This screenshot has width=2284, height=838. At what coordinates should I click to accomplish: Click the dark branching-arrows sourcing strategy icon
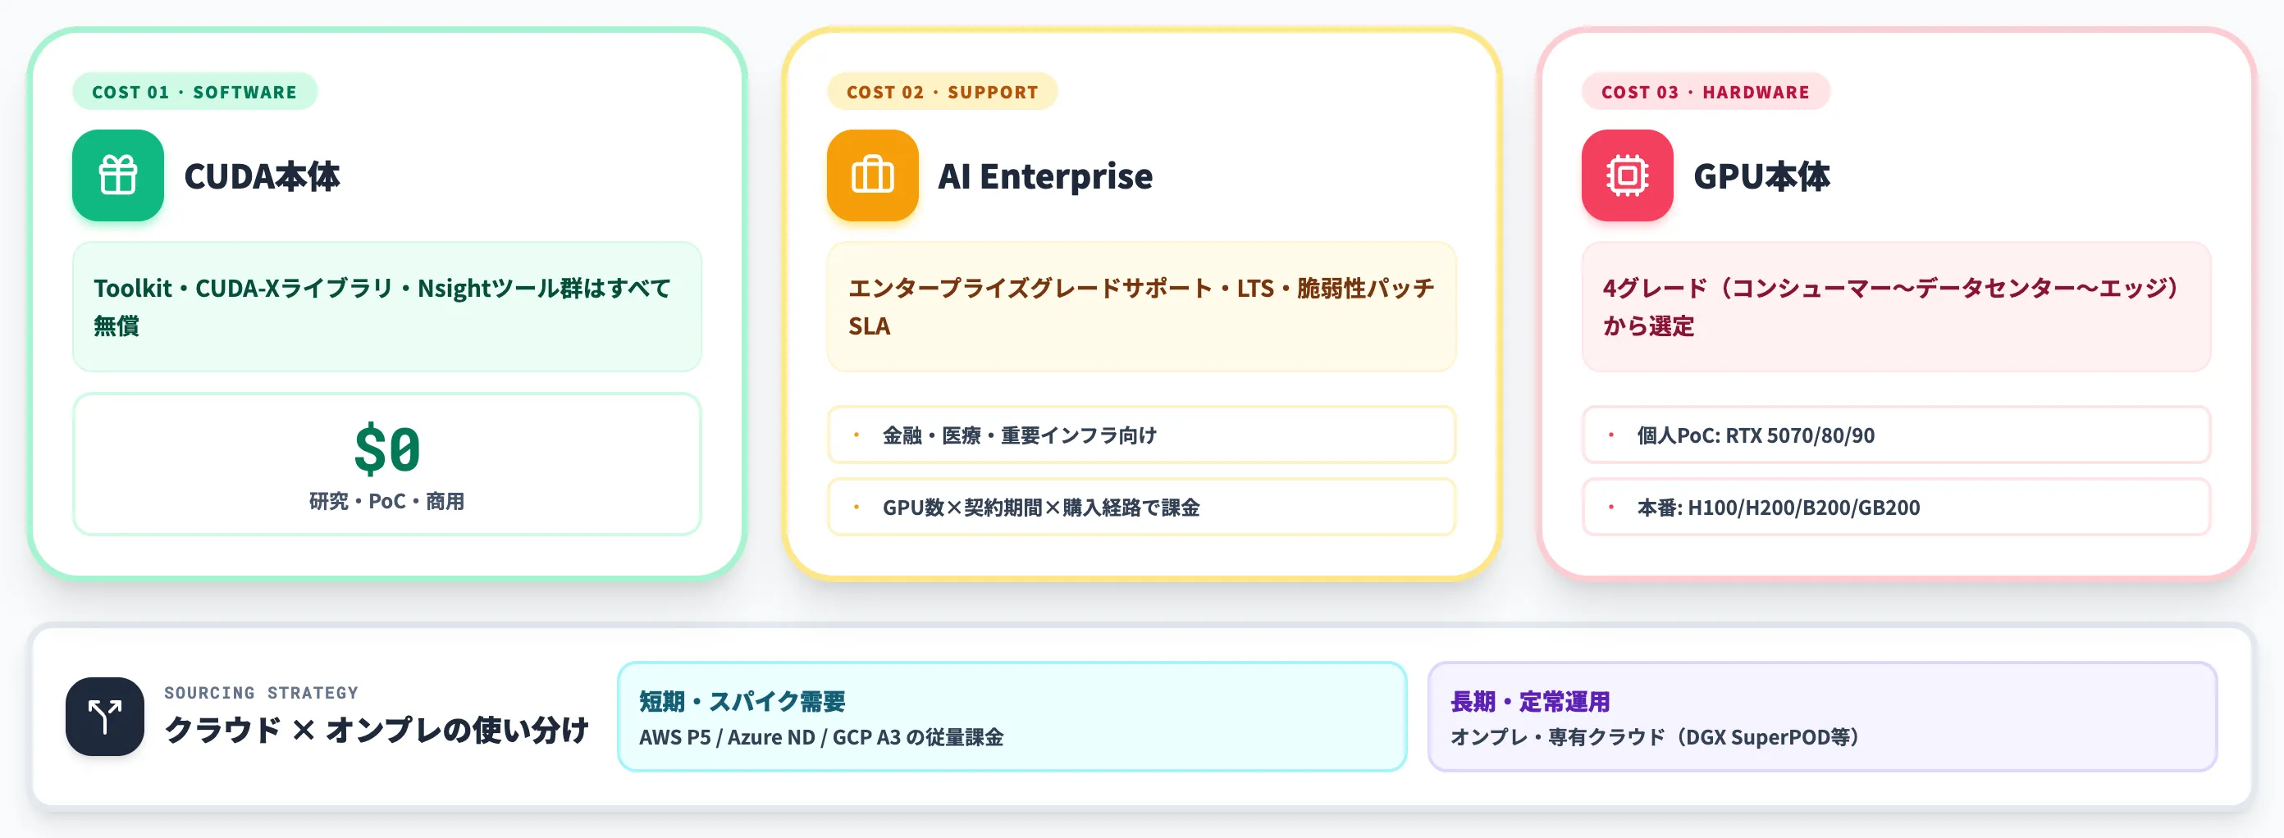coord(105,717)
